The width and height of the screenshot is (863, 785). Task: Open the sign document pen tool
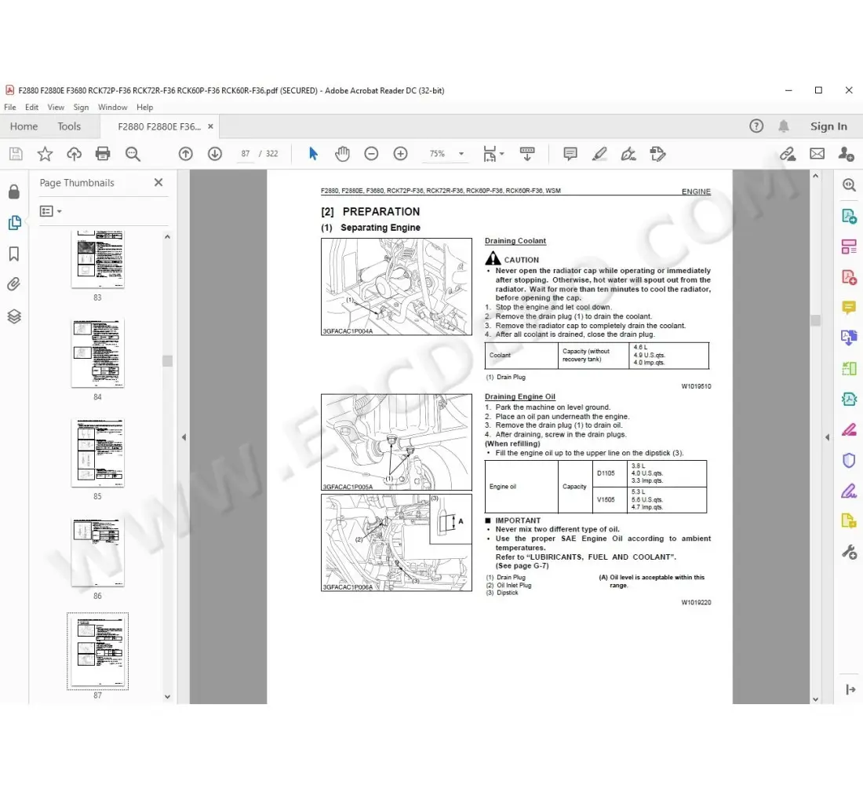[628, 154]
